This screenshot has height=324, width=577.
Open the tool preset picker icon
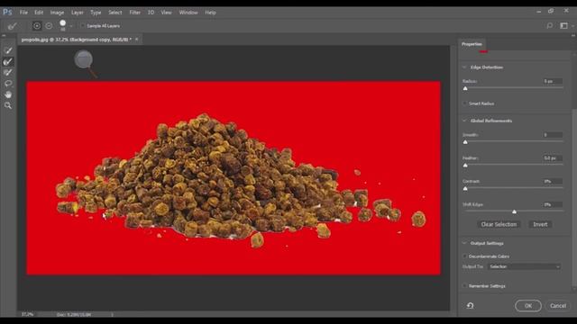pos(12,26)
